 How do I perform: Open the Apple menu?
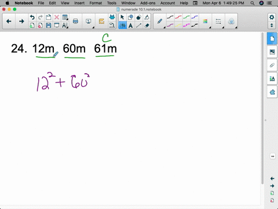pos(8,3)
